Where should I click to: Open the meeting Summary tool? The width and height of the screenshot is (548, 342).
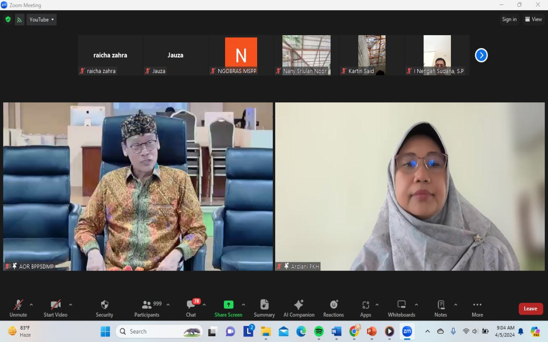pyautogui.click(x=264, y=308)
